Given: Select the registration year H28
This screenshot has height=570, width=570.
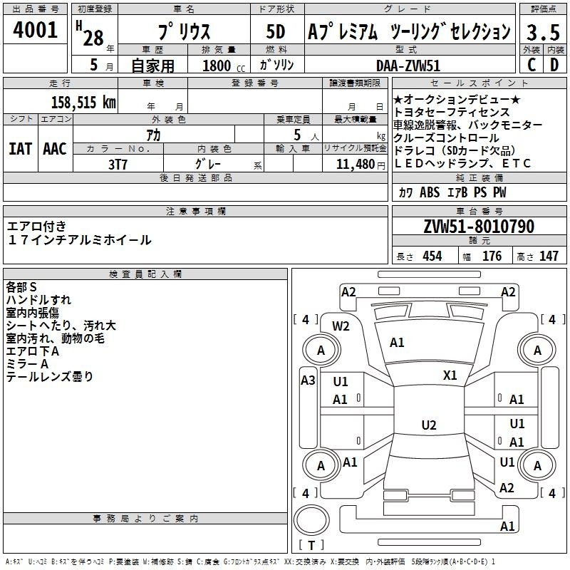Looking at the screenshot, I should point(90,33).
